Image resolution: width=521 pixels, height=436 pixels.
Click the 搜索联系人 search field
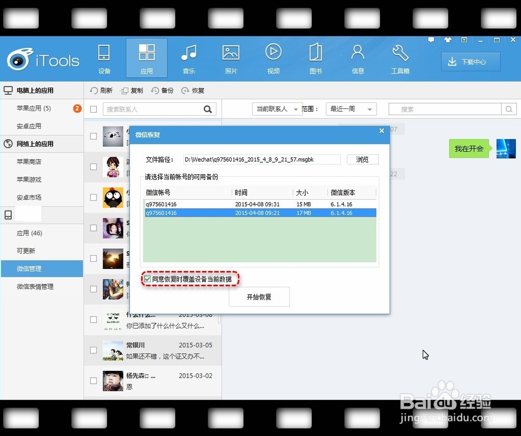[159, 109]
